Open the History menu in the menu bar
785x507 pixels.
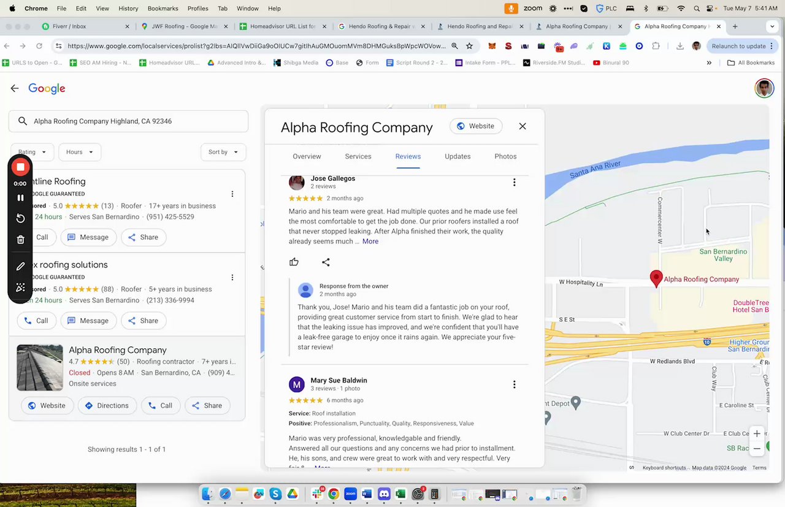(128, 9)
